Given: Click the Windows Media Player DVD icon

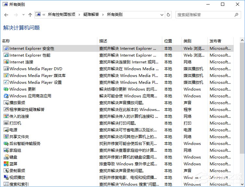Looking at the screenshot, I should tap(6, 69).
